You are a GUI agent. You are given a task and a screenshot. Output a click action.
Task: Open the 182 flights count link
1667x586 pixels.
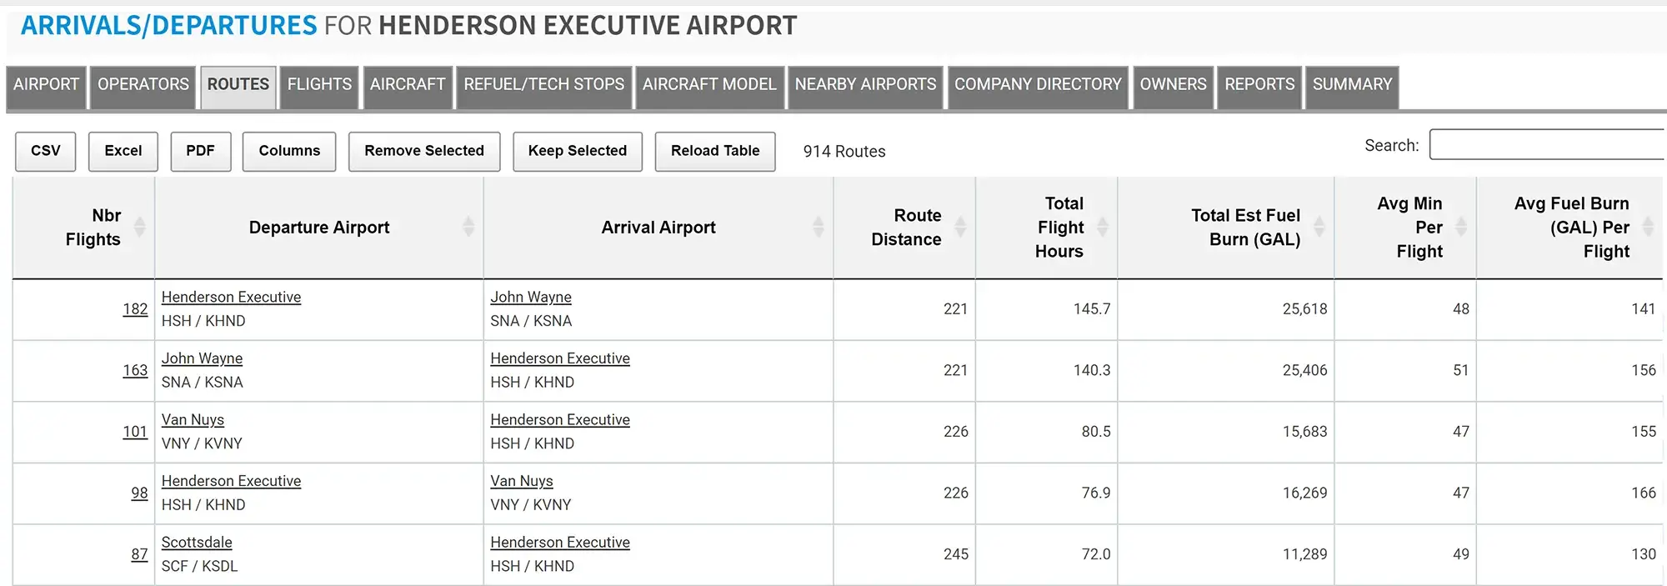(x=135, y=309)
